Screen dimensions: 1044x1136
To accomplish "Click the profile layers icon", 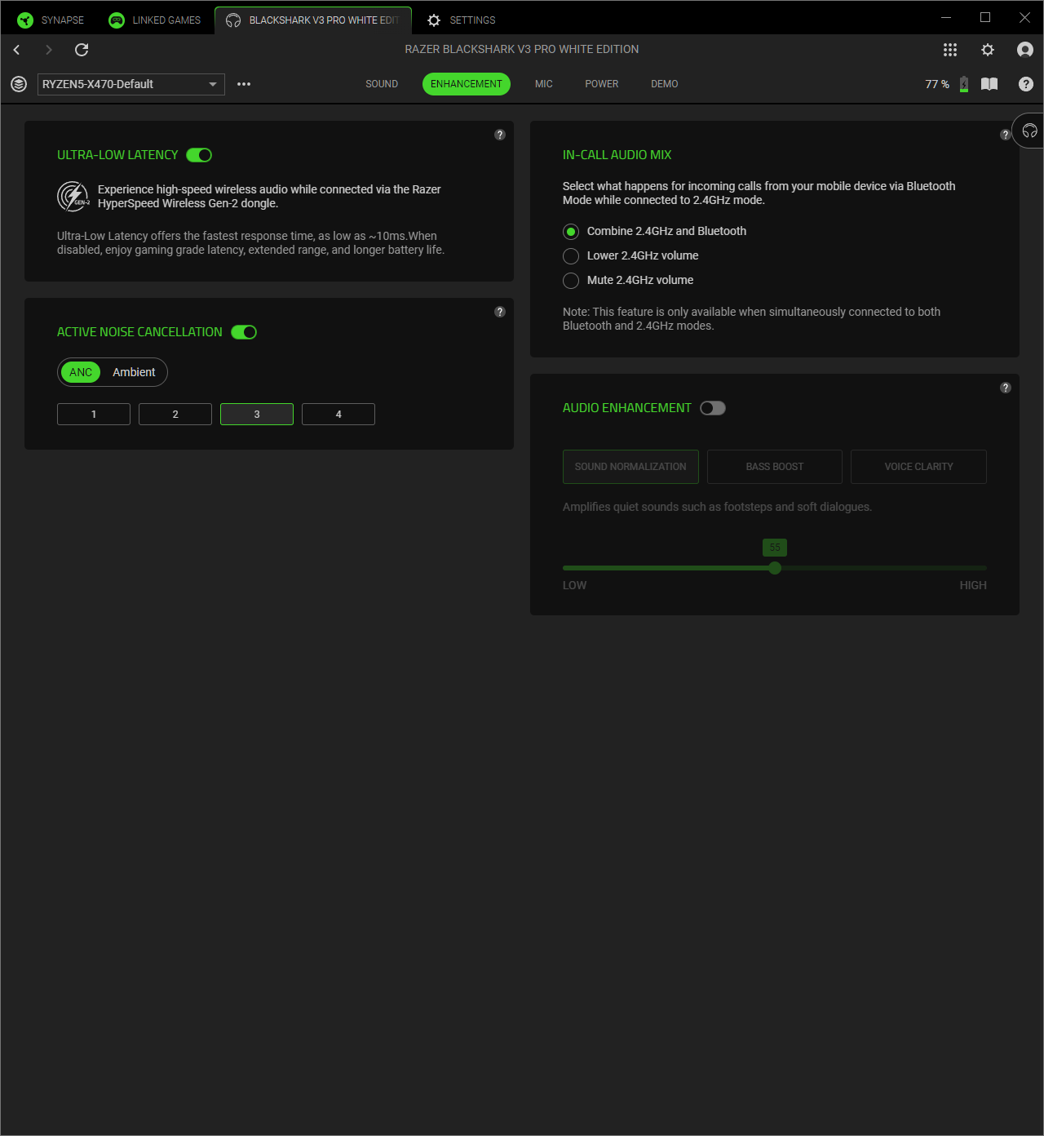I will tap(19, 84).
